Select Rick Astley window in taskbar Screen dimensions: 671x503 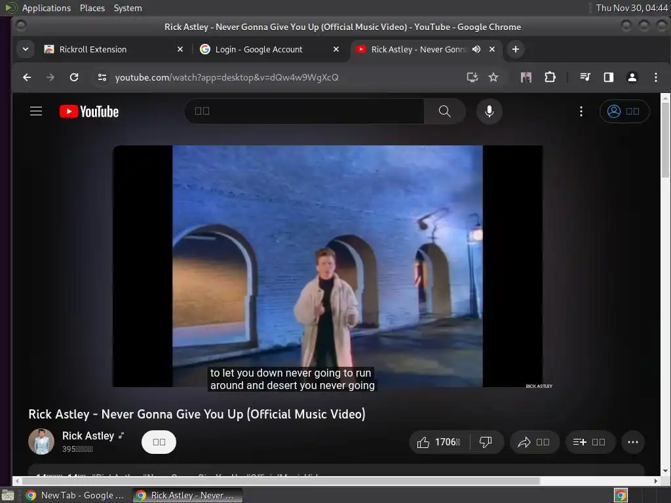(x=187, y=495)
